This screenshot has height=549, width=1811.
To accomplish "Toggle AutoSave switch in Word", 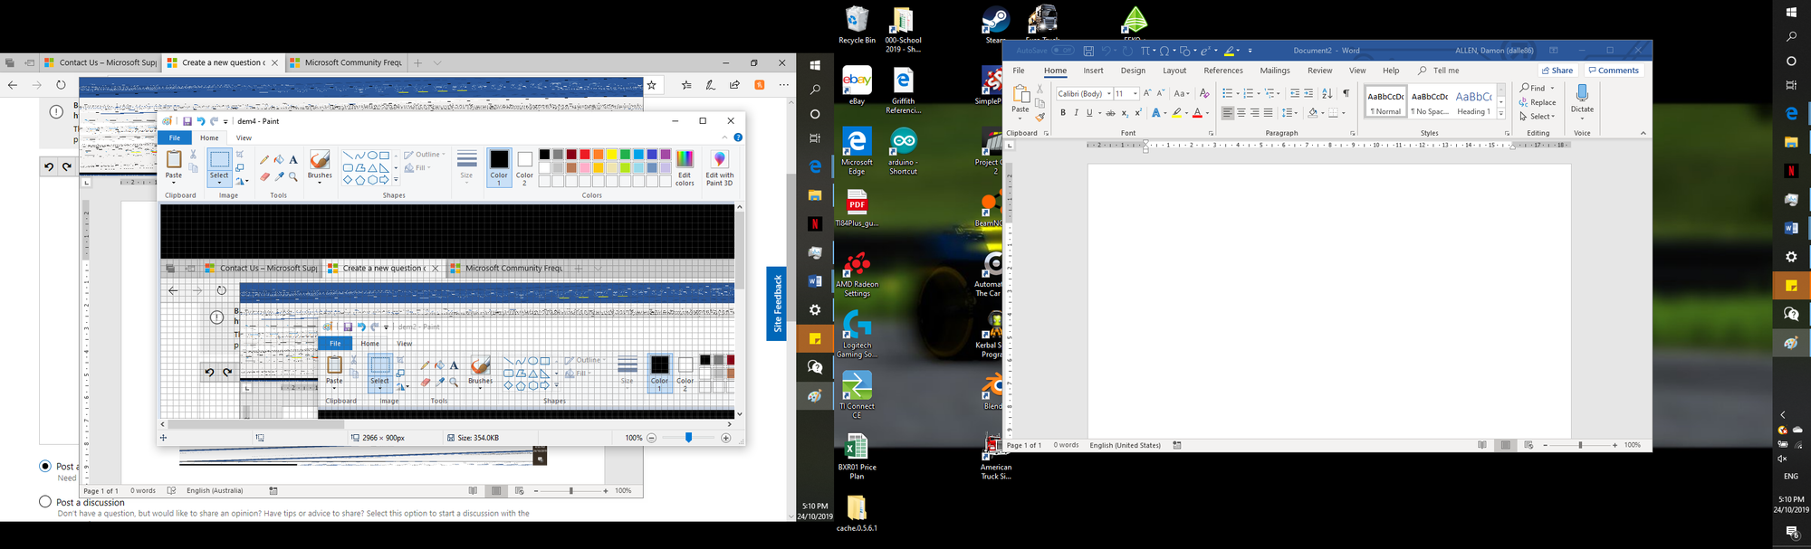I will [1063, 51].
